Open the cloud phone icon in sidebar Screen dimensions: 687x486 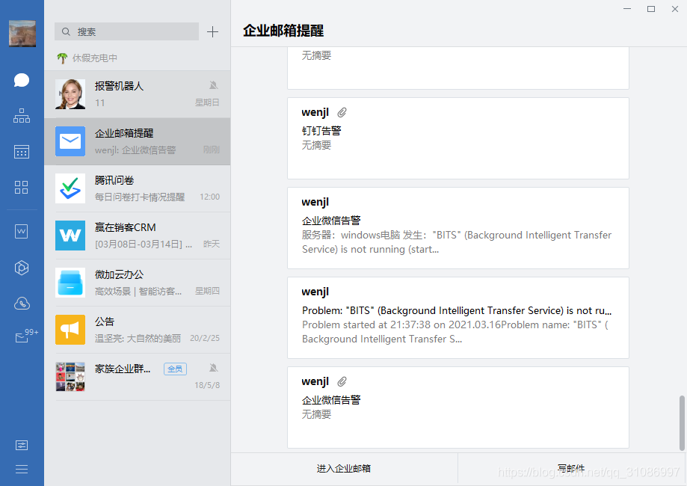[x=22, y=304]
